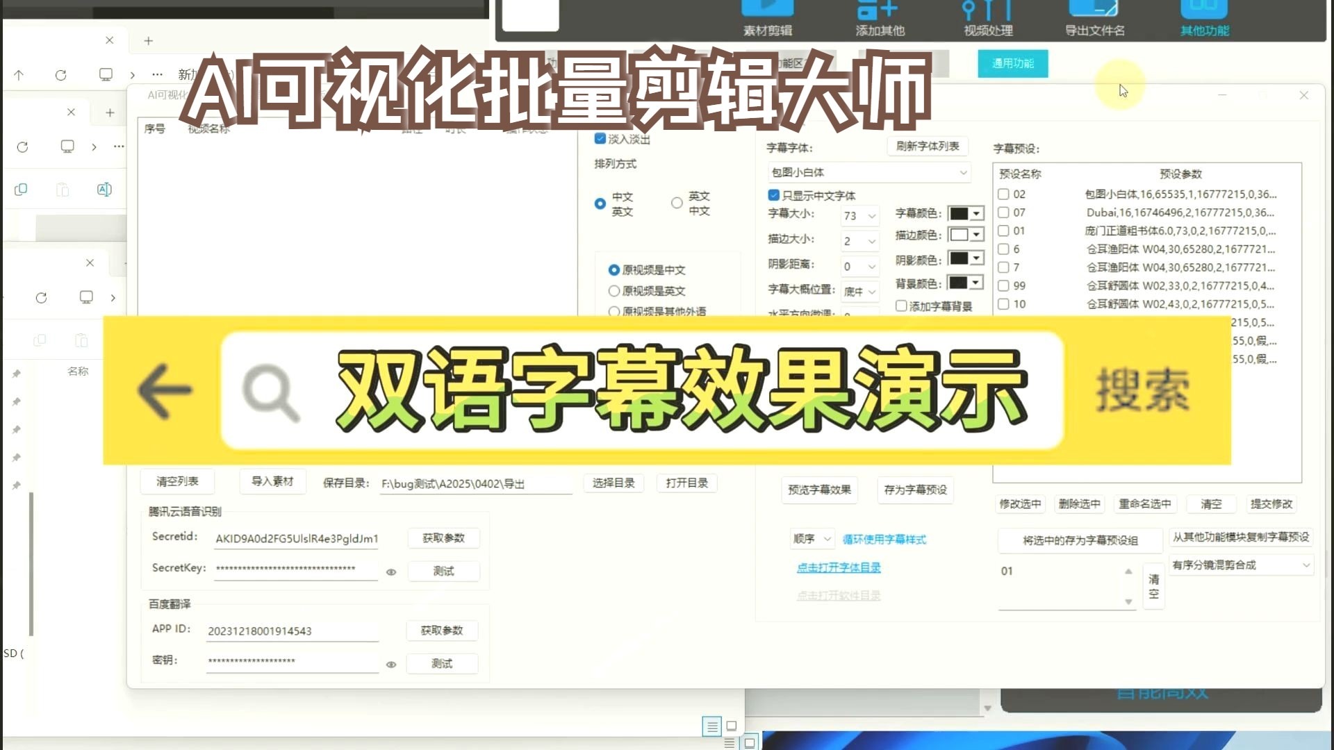This screenshot has width=1334, height=750.
Task: Click the refresh icon above the explorer copy icon
Action: pyautogui.click(x=22, y=147)
